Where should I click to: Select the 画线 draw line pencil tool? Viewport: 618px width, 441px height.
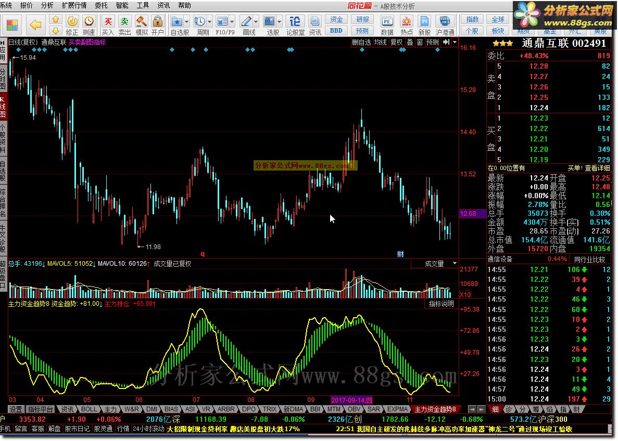(247, 25)
